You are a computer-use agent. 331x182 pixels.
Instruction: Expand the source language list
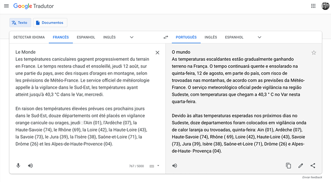(x=132, y=37)
